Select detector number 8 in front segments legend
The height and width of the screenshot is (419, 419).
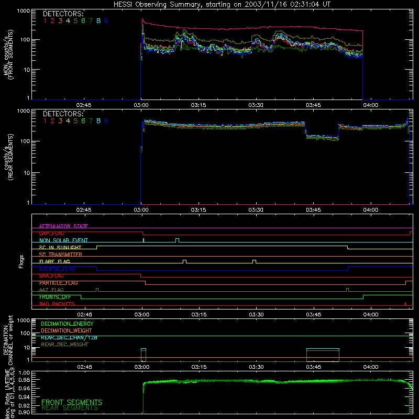[x=98, y=21]
